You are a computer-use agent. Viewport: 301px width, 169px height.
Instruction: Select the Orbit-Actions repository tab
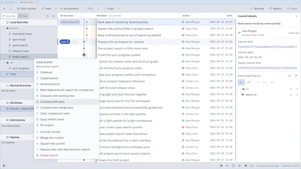[x=27, y=2]
